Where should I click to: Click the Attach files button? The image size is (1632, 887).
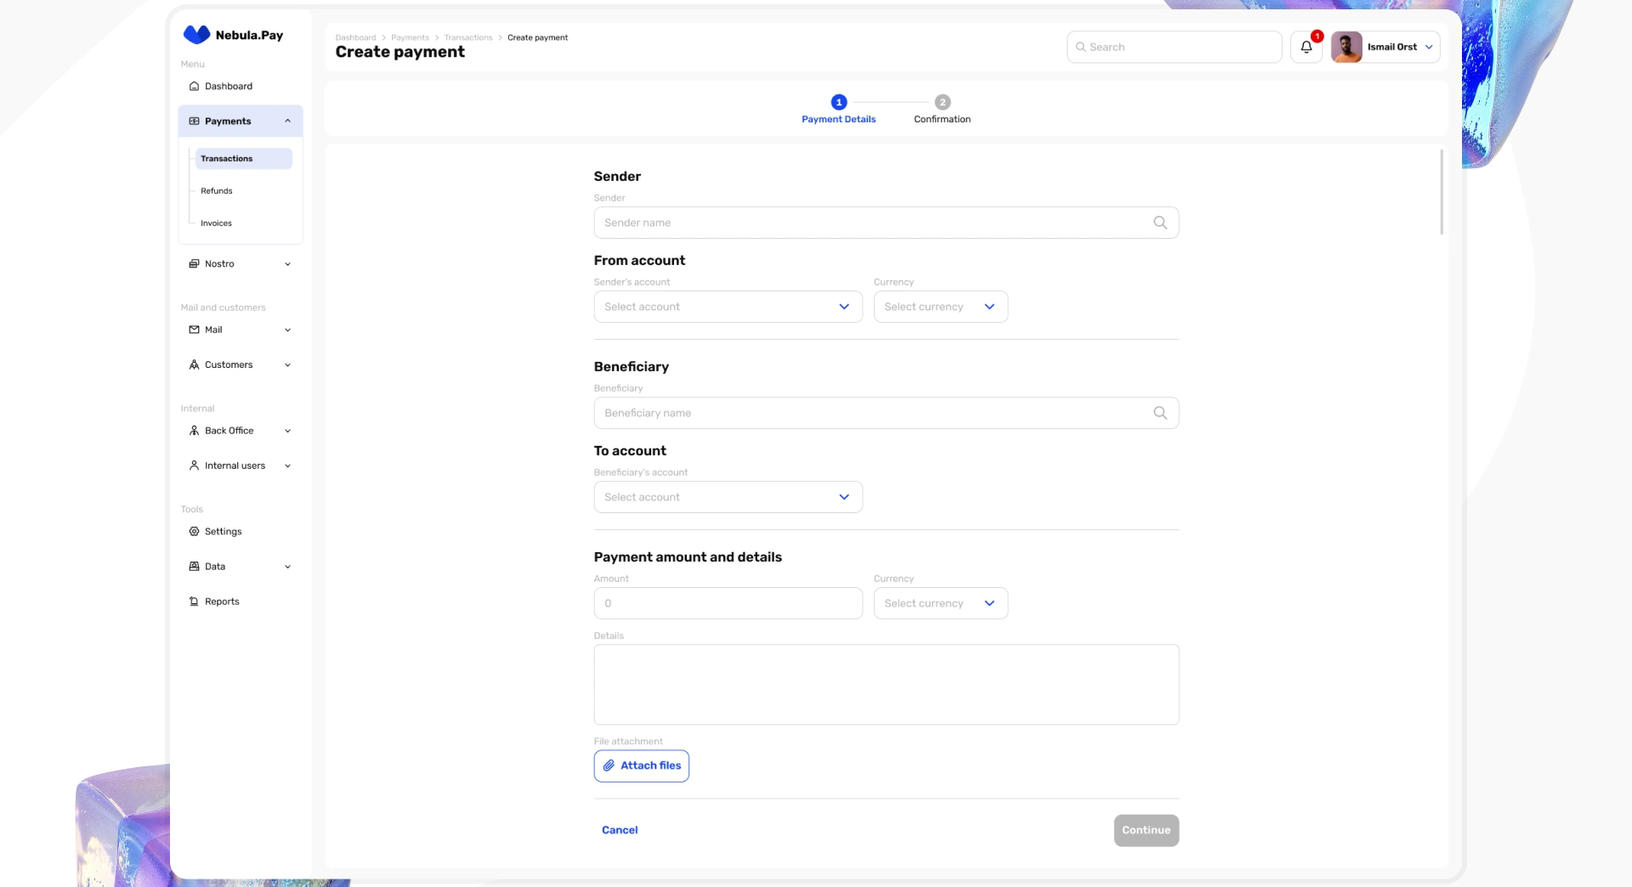click(642, 766)
